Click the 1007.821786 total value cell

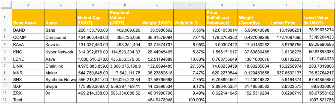point(319,99)
